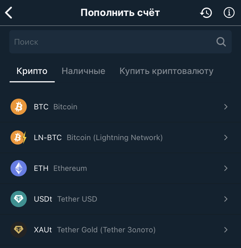Switch to the Крипто tab

(32, 71)
